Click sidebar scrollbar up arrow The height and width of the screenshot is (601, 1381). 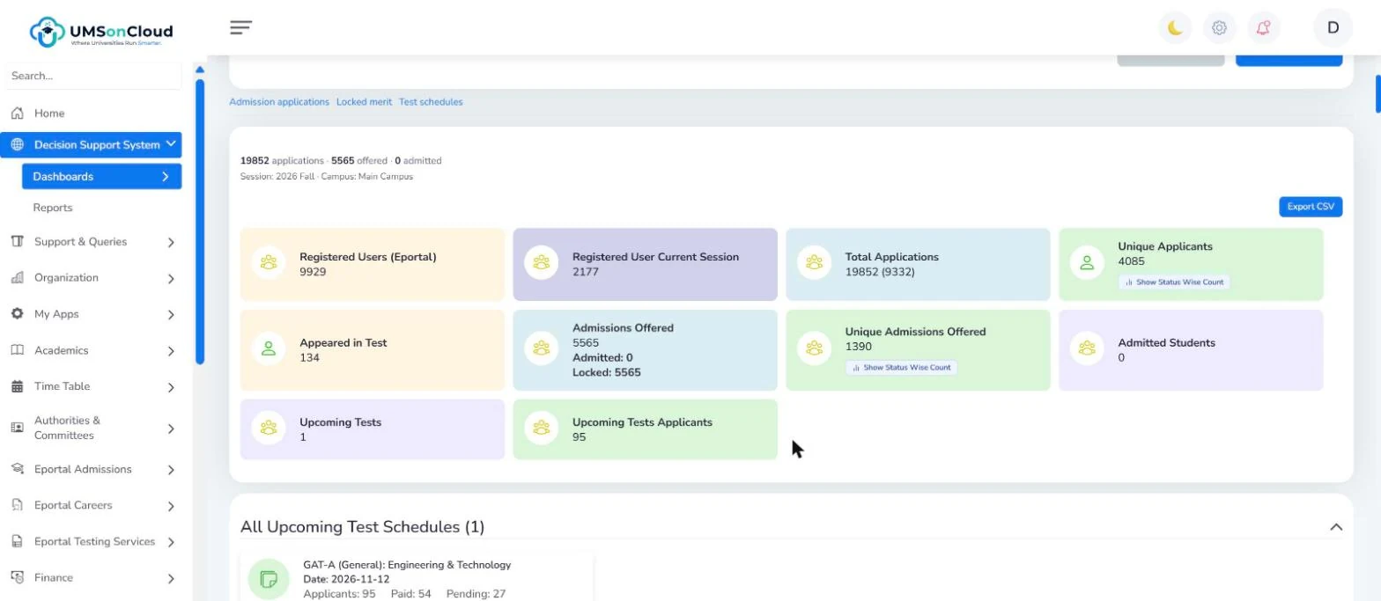200,70
